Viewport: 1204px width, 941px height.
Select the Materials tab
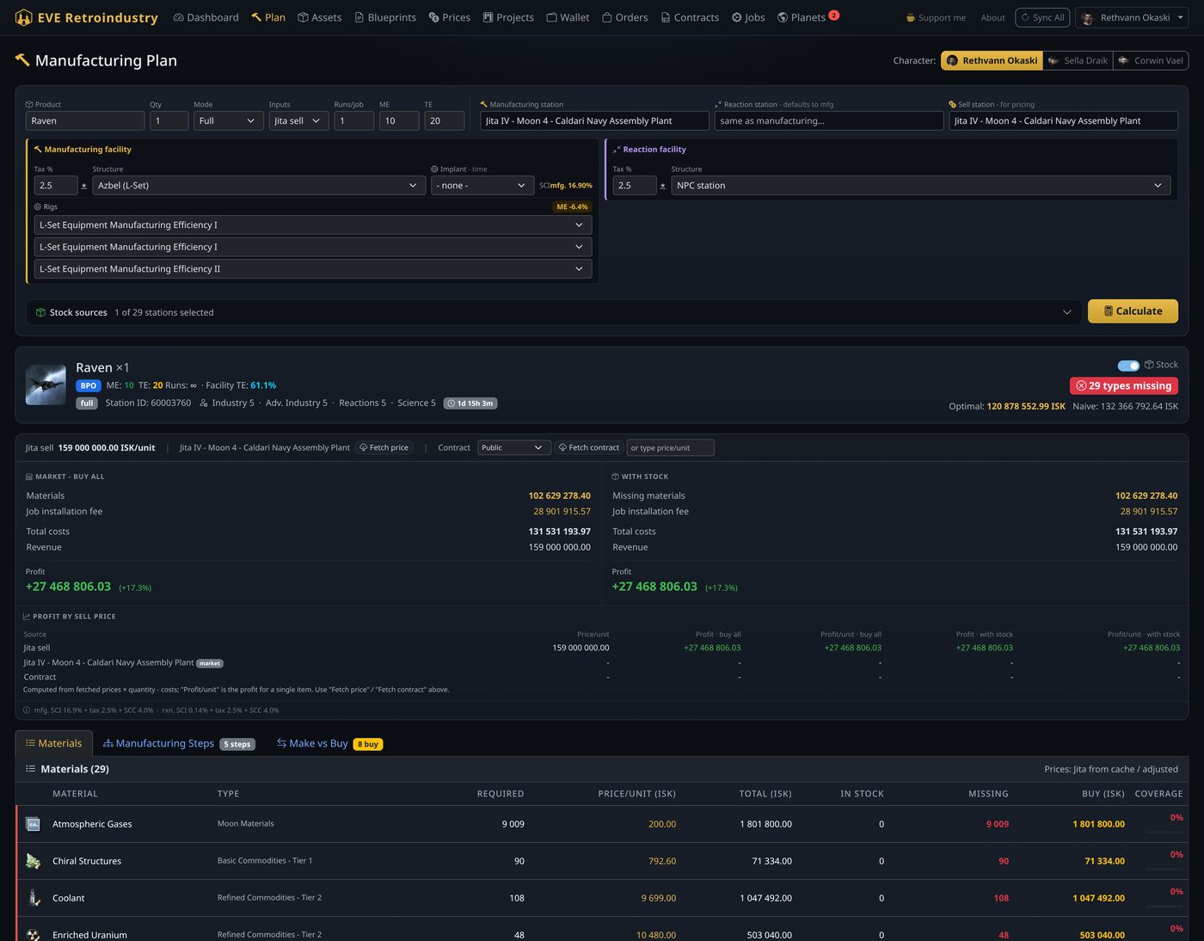(53, 744)
